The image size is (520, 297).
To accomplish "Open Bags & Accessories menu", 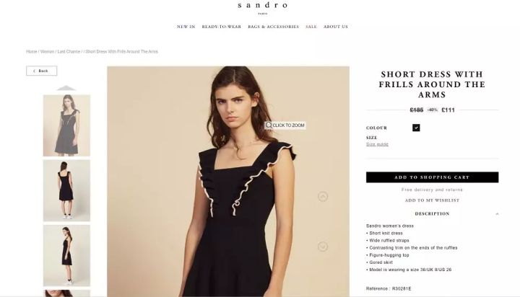I will tap(273, 27).
